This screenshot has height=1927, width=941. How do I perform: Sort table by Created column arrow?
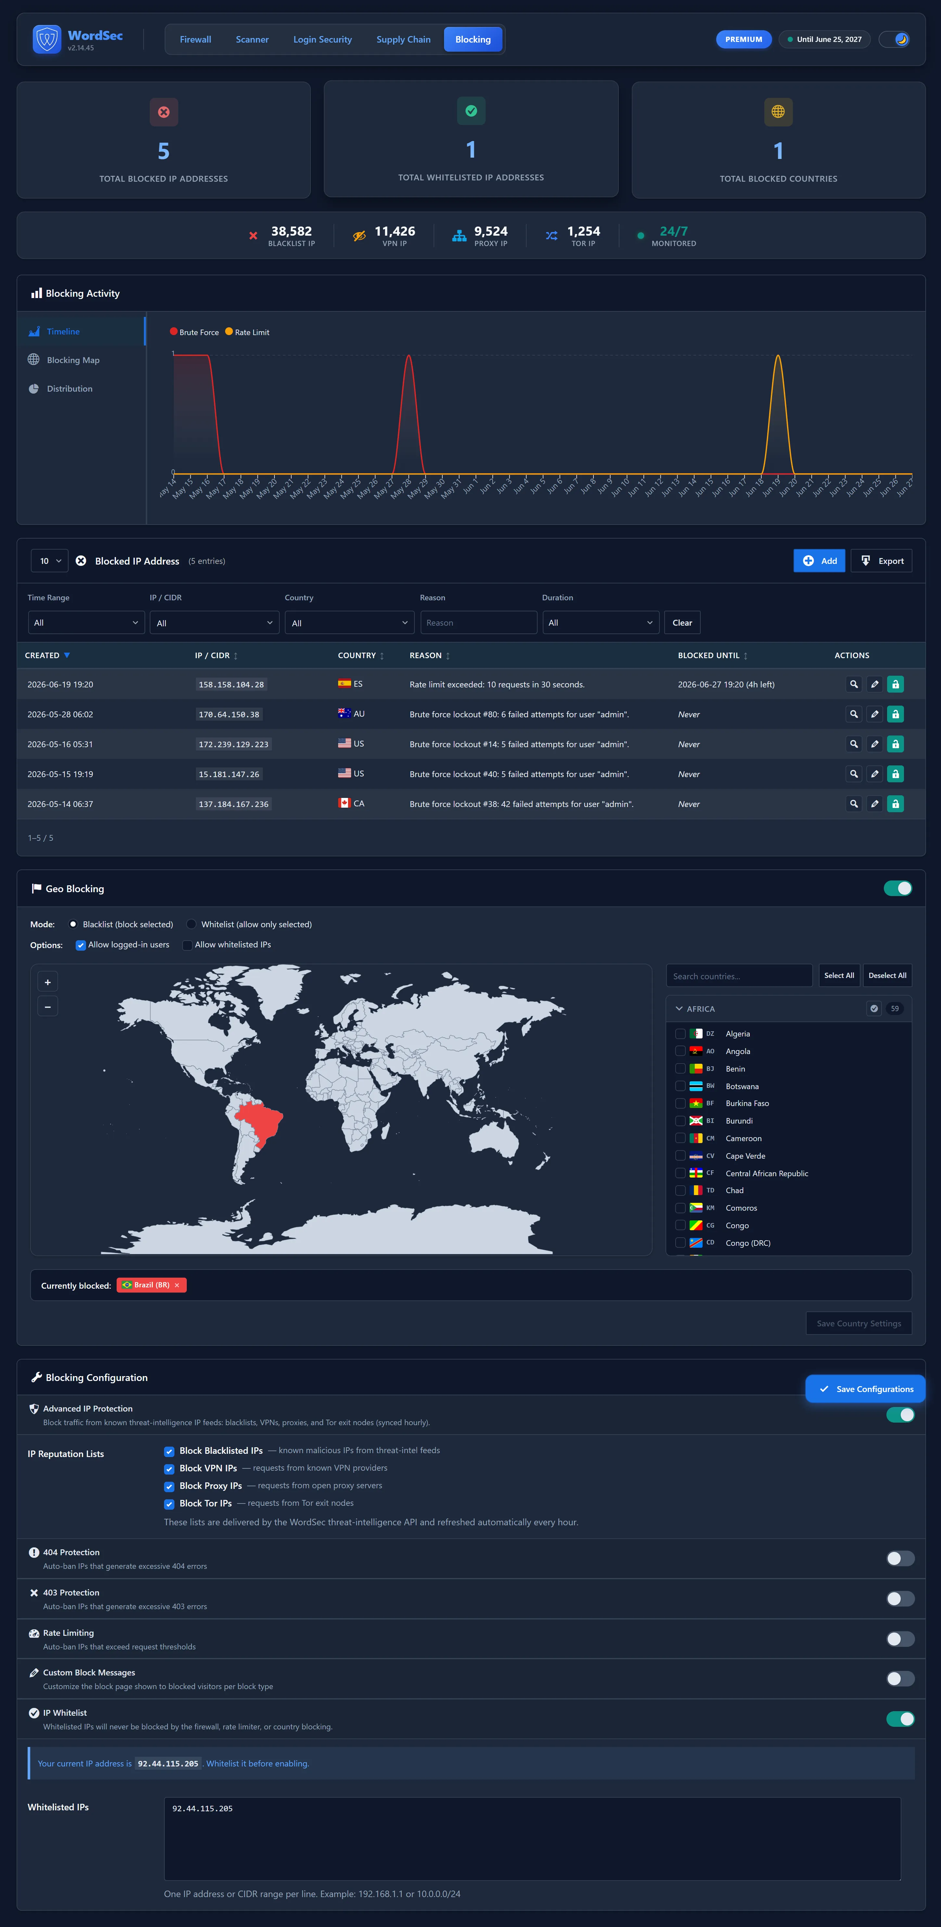click(67, 655)
